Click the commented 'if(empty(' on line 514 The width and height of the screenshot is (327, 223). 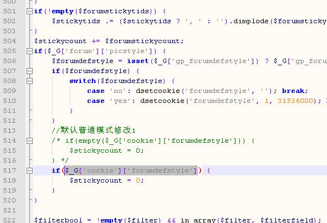click(x=85, y=141)
